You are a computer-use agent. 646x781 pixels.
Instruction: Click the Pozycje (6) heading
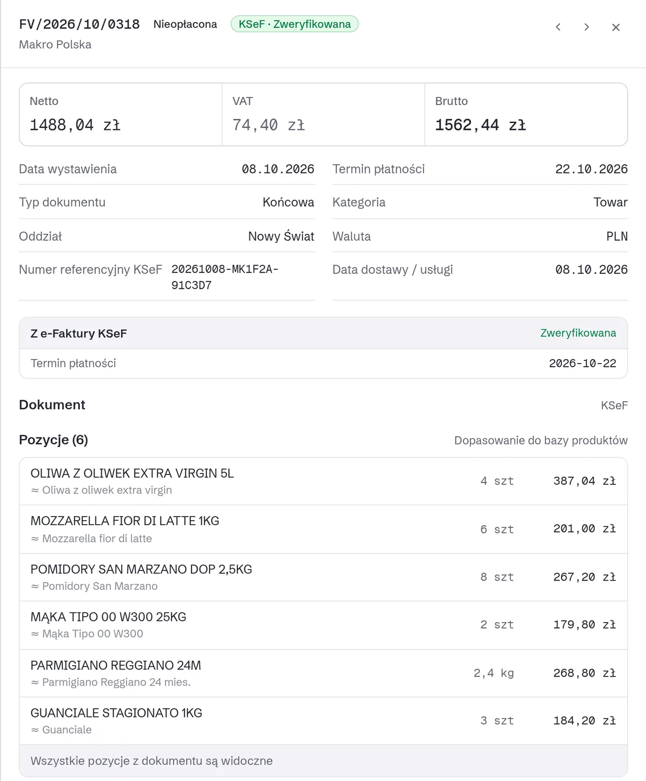tap(53, 440)
